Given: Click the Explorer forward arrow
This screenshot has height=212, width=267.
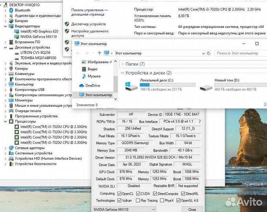Looking at the screenshot, I should click(86, 53).
